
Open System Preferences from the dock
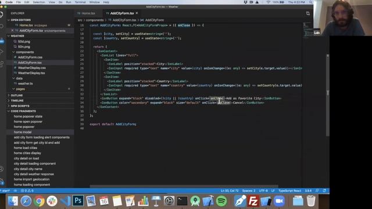[169, 201]
